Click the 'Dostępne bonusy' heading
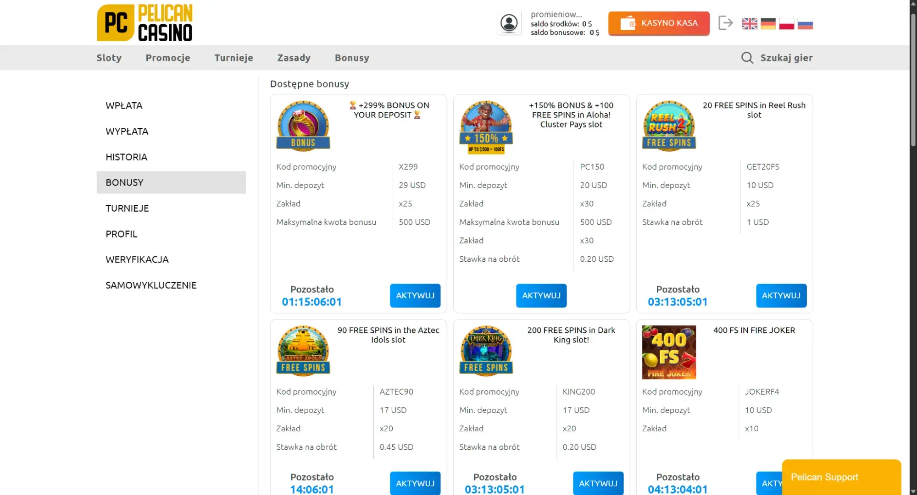The height and width of the screenshot is (495, 917). (309, 84)
